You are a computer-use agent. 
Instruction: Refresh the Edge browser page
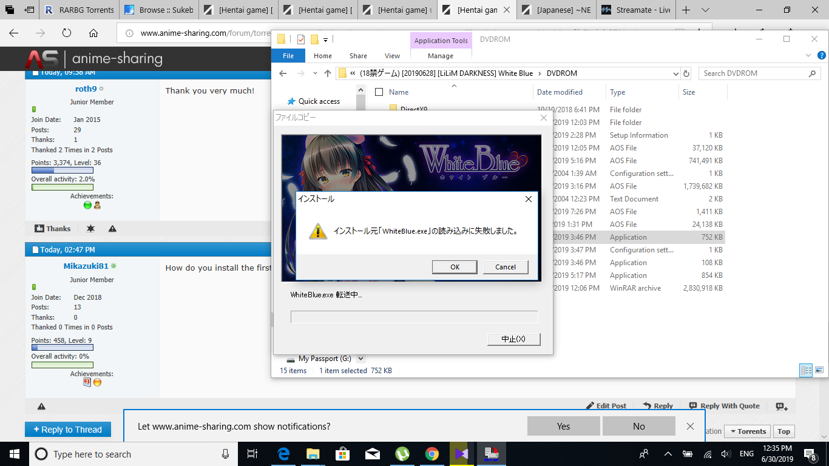[x=67, y=33]
